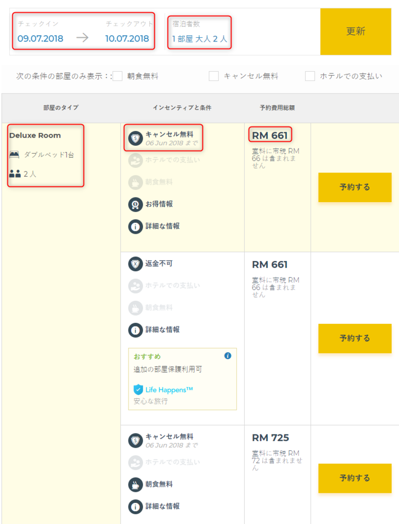
Task: Open check-in date 09.07.2018 picker
Action: [40, 38]
